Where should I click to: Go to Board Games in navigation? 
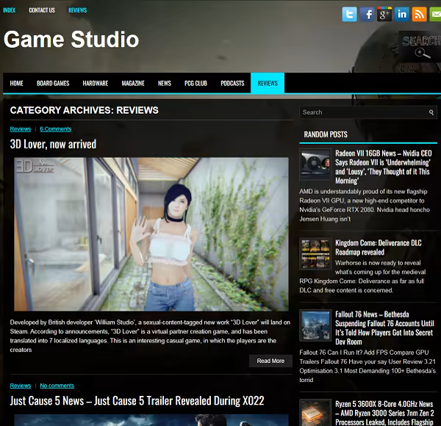pos(53,84)
